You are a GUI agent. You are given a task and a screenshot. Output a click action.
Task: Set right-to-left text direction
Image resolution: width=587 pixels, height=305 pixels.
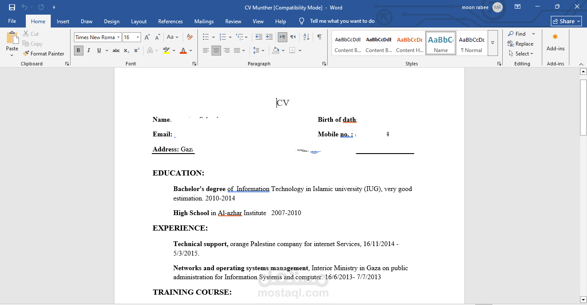pos(293,37)
